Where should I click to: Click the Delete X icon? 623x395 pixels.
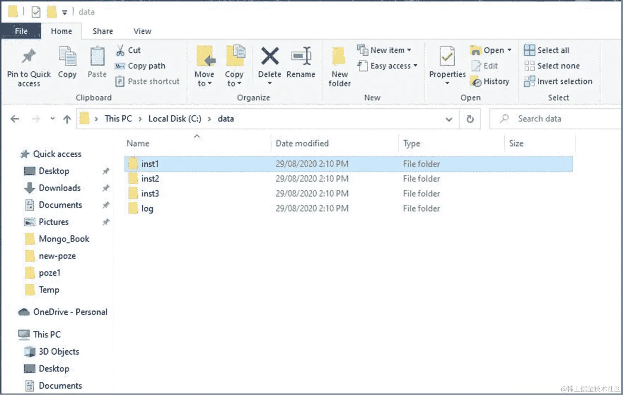point(270,56)
